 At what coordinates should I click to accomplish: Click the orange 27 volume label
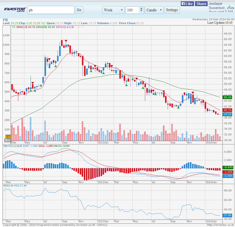(8, 136)
